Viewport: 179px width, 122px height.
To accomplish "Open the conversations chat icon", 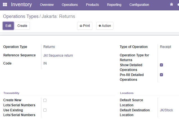I will (x=178, y=4).
